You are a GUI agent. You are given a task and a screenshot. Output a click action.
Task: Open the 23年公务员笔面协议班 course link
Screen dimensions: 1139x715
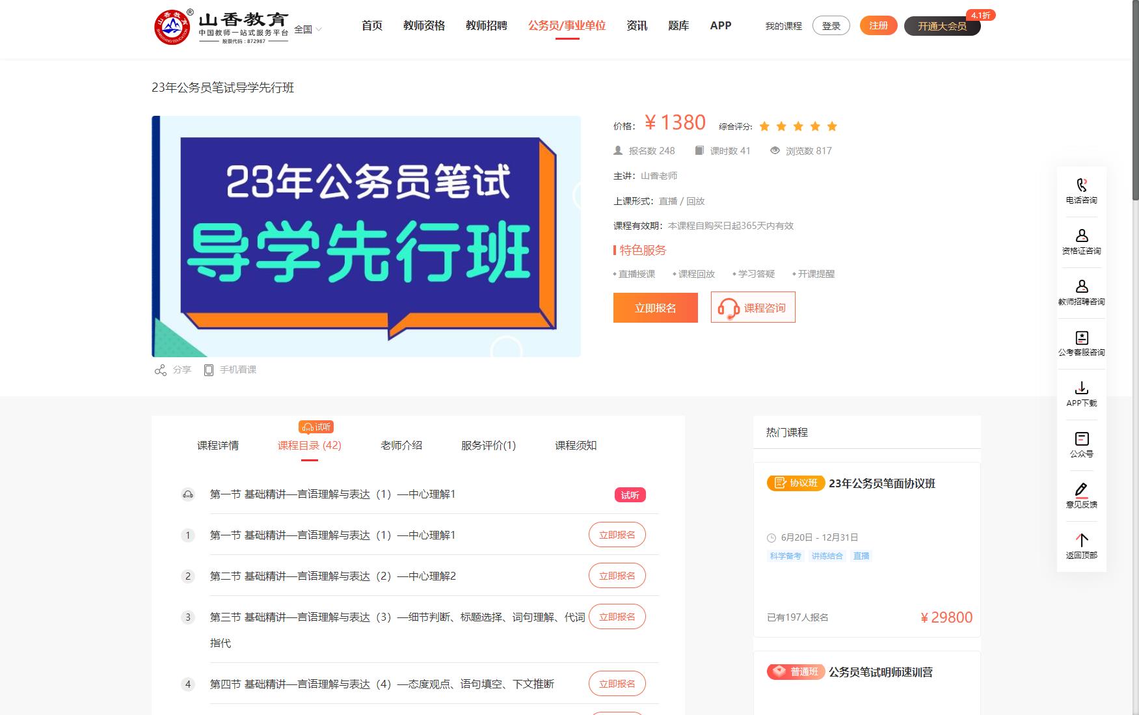coord(881,484)
